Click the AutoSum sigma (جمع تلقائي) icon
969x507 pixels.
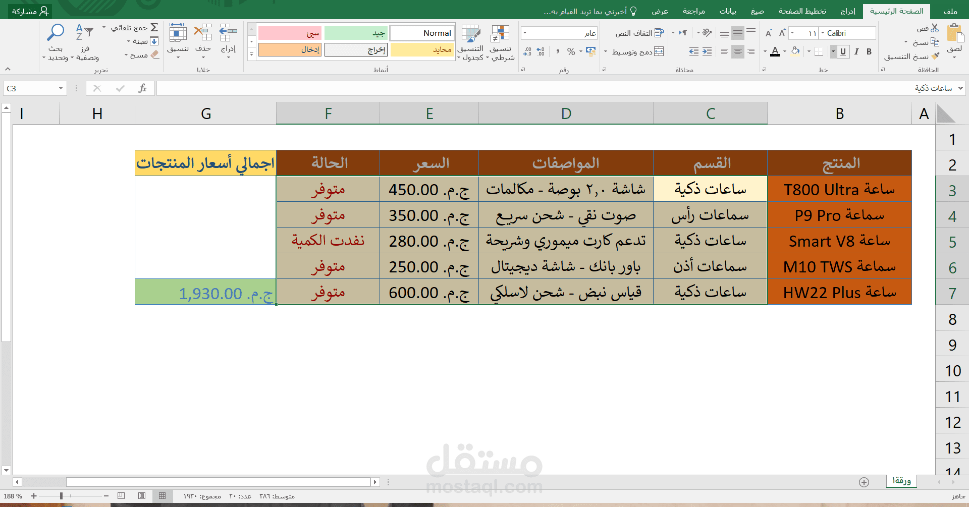(x=154, y=27)
